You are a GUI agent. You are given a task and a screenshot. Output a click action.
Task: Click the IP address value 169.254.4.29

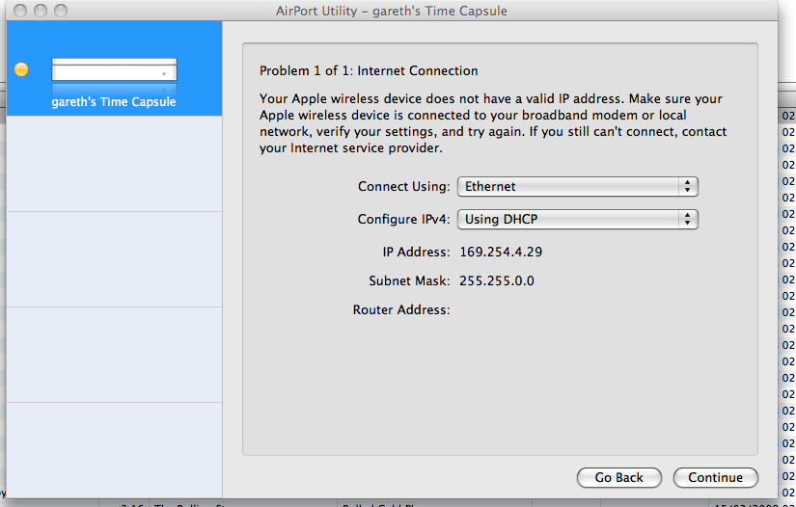501,252
